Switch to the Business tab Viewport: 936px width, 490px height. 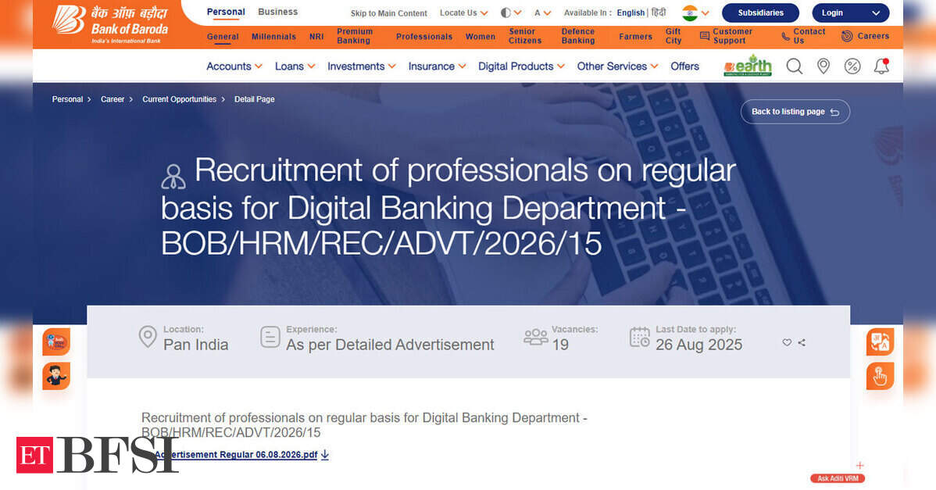click(x=277, y=12)
